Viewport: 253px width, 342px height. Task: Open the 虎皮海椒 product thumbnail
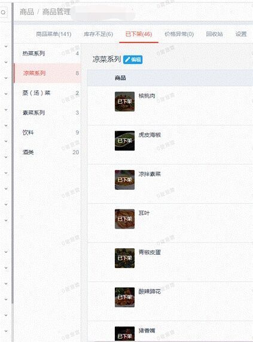click(x=125, y=141)
